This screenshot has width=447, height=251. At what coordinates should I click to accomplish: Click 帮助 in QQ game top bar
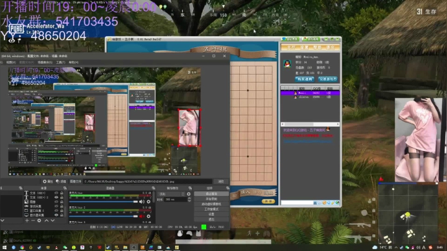click(x=317, y=47)
